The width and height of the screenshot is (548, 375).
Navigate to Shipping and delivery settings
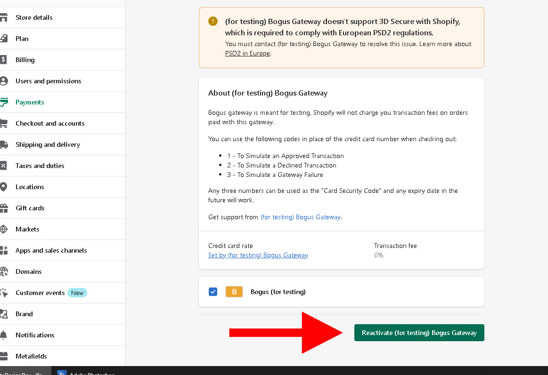coord(62,144)
